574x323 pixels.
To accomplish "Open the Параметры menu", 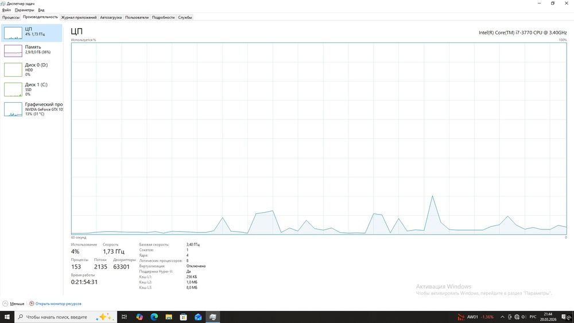I will click(24, 10).
